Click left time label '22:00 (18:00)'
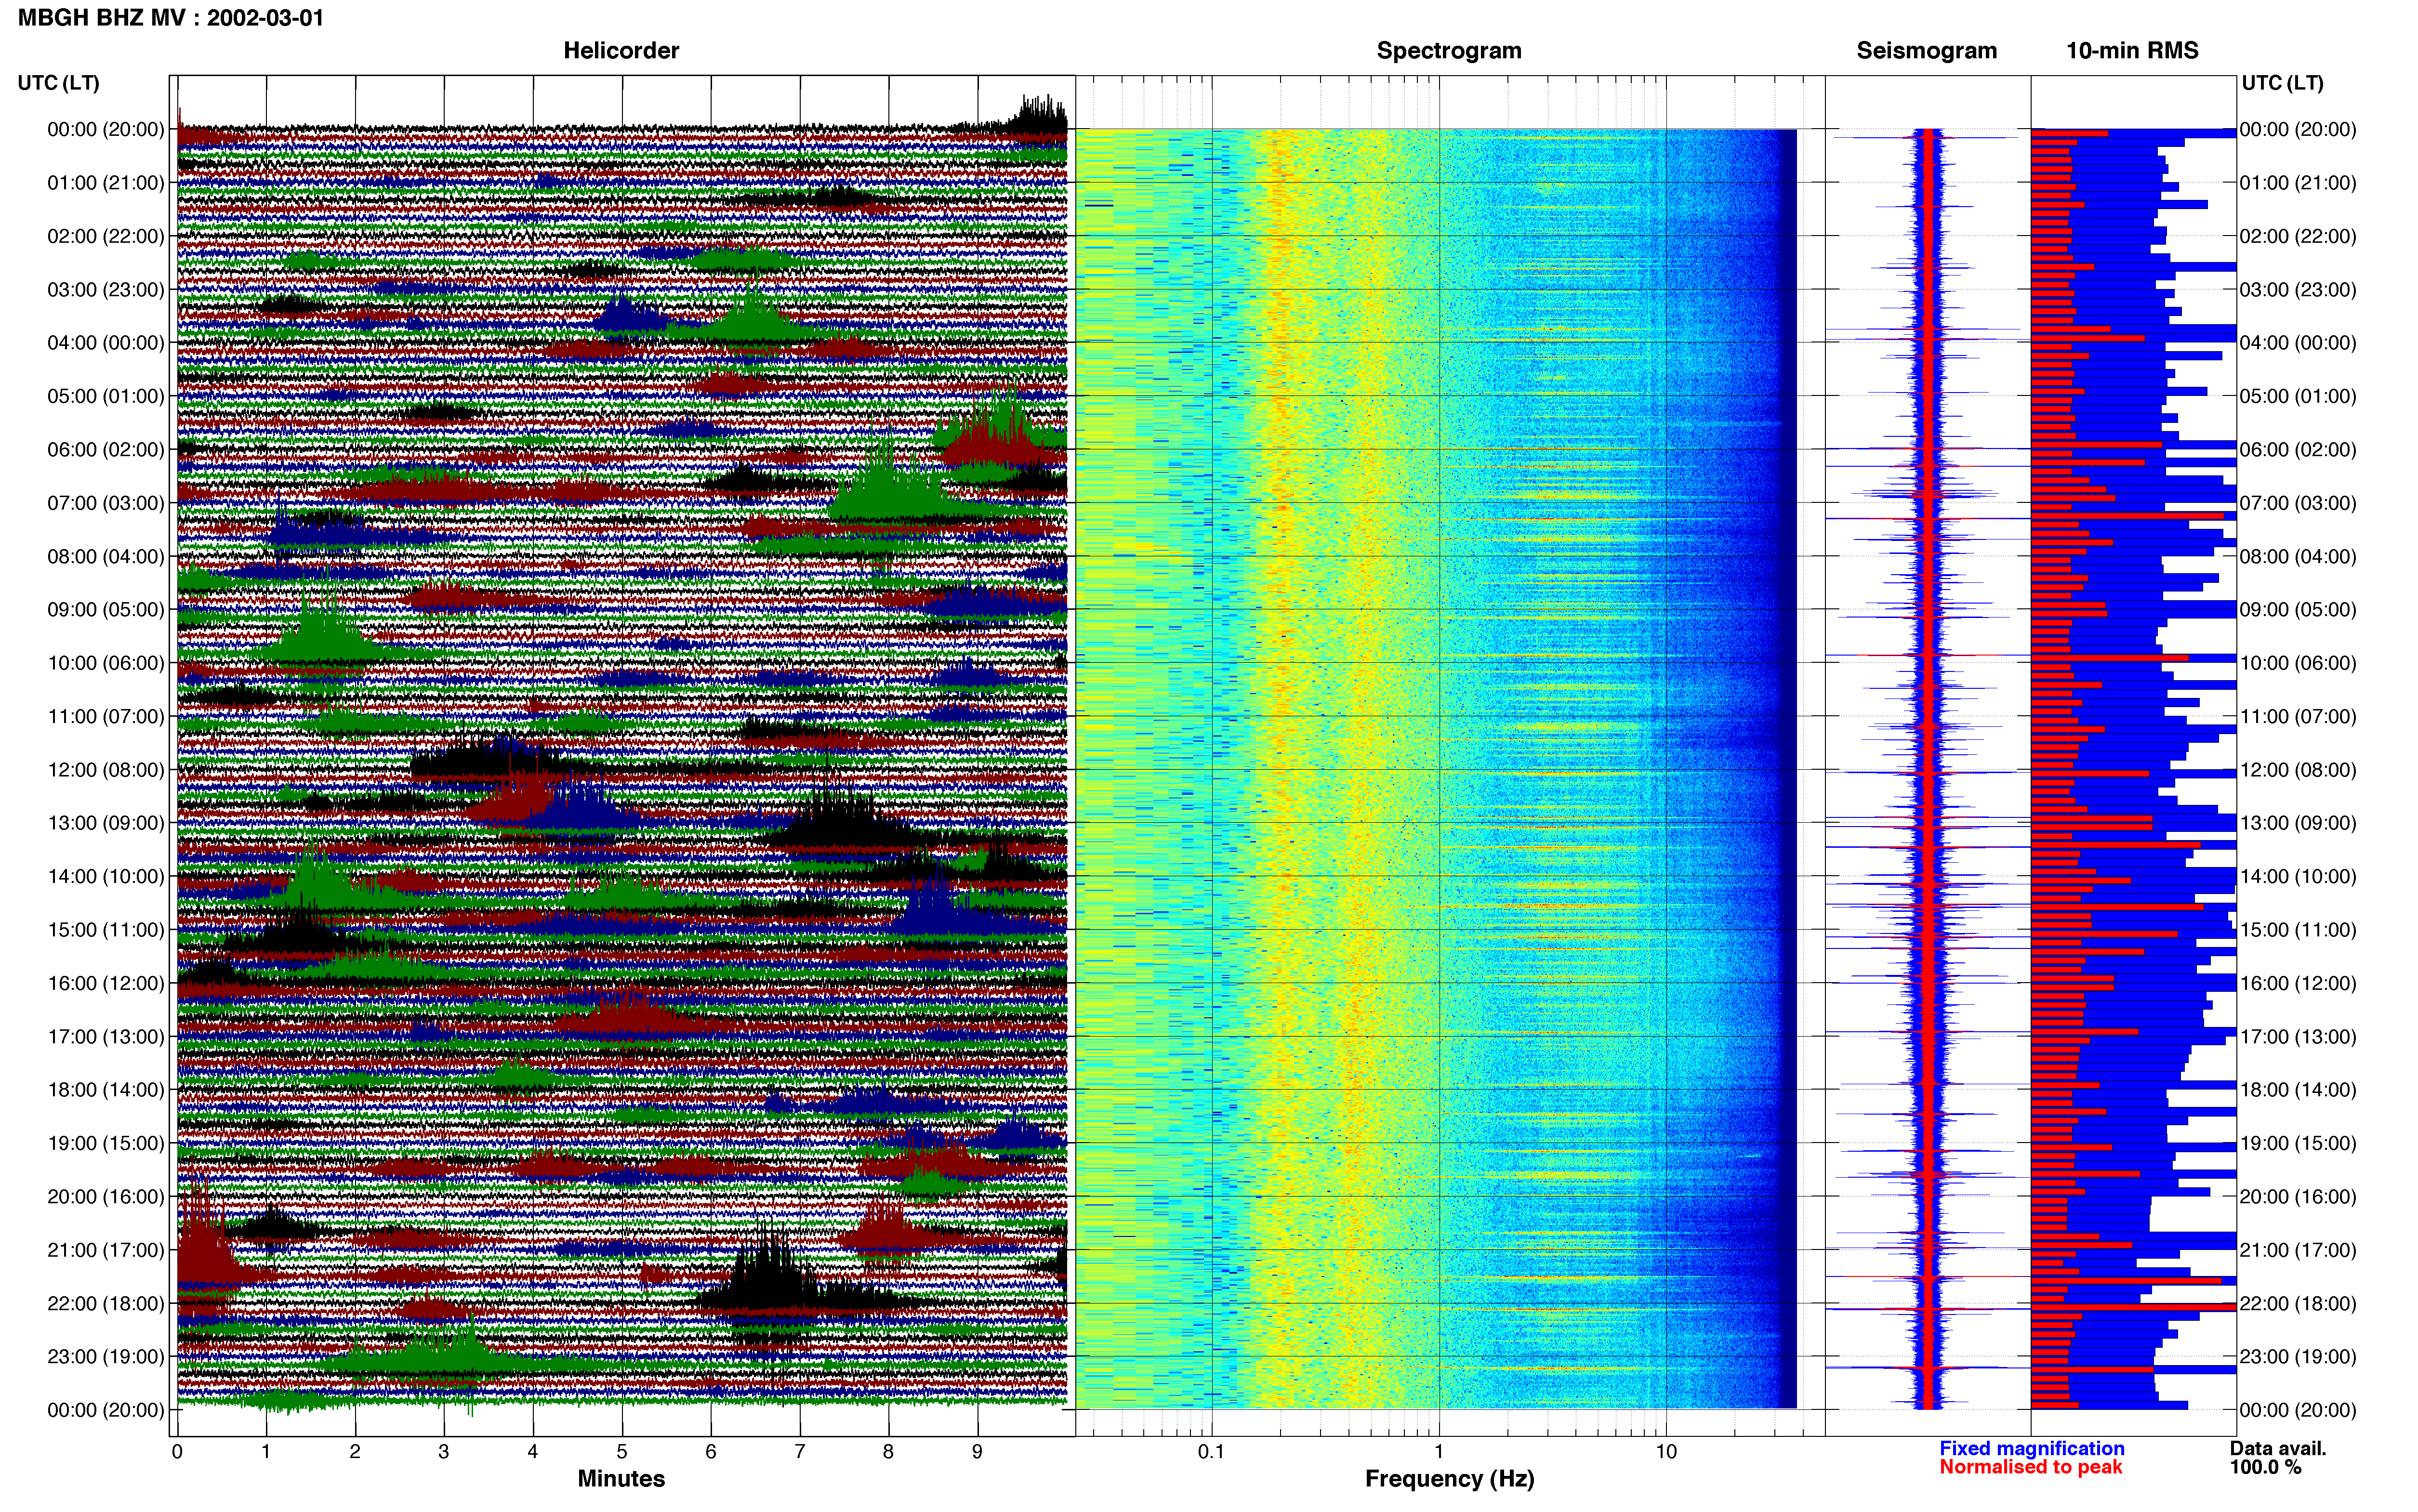Image resolution: width=2418 pixels, height=1512 pixels. (106, 1304)
